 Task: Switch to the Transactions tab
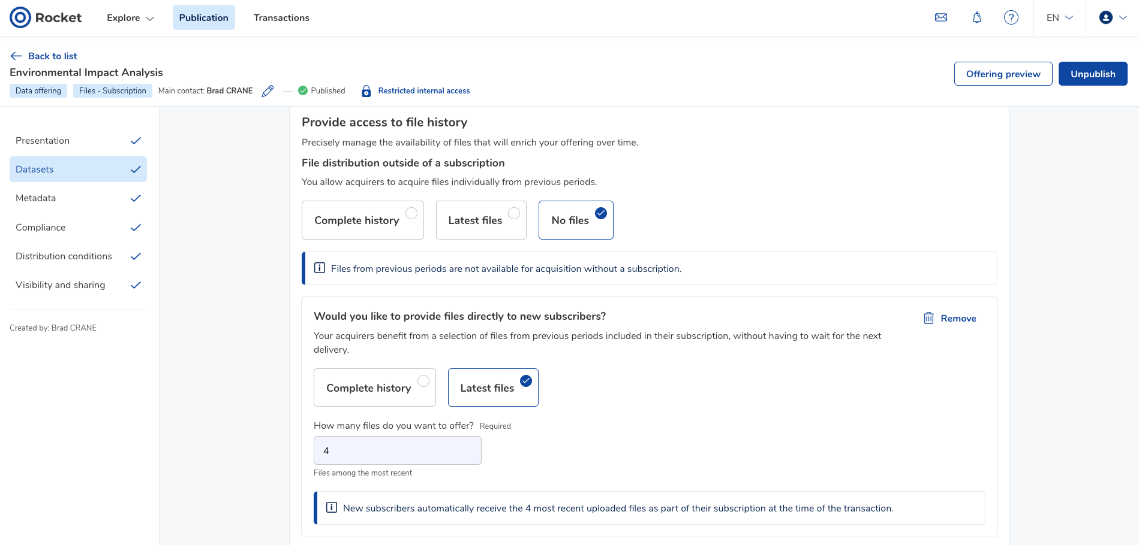[x=281, y=17]
